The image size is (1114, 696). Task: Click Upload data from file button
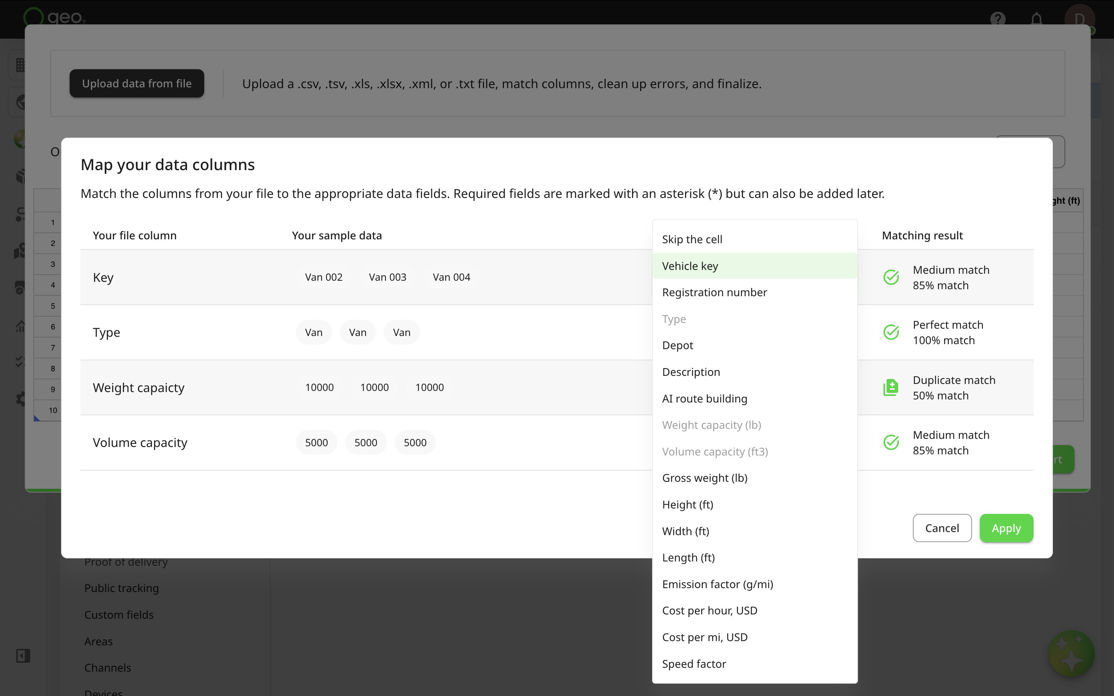coord(137,83)
